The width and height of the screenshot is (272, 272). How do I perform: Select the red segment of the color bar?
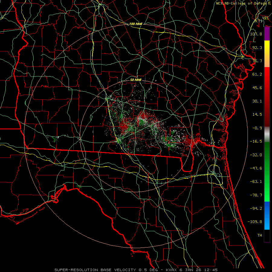[x=267, y=97]
